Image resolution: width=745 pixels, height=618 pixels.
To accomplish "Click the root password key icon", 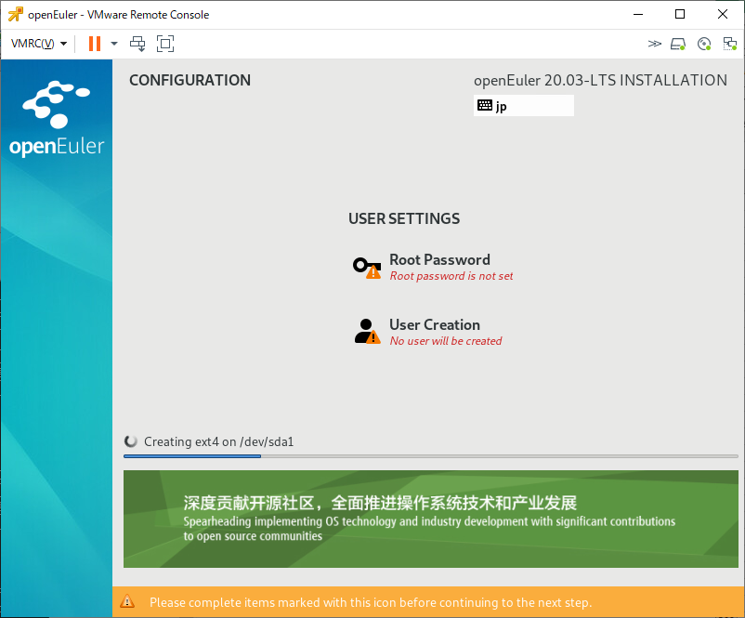I will (367, 268).
